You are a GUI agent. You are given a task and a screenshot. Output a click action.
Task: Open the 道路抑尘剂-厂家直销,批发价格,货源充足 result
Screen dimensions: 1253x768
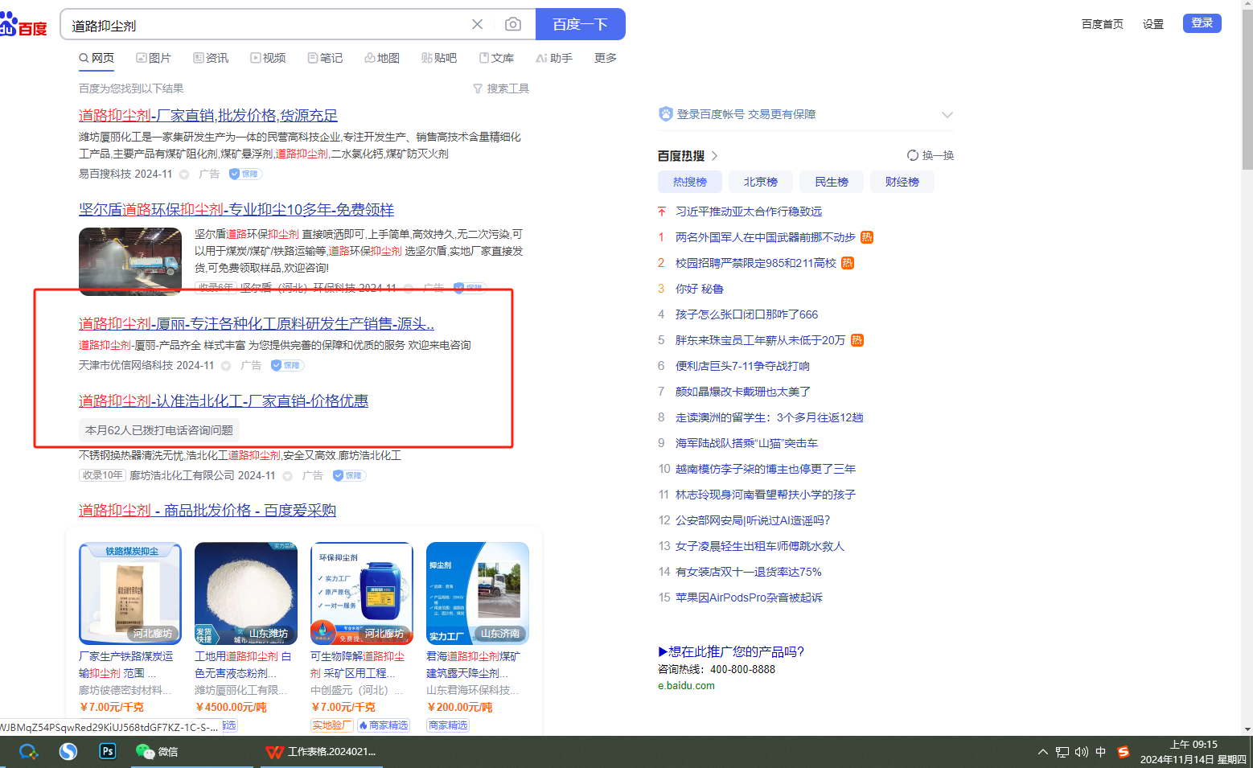(208, 116)
